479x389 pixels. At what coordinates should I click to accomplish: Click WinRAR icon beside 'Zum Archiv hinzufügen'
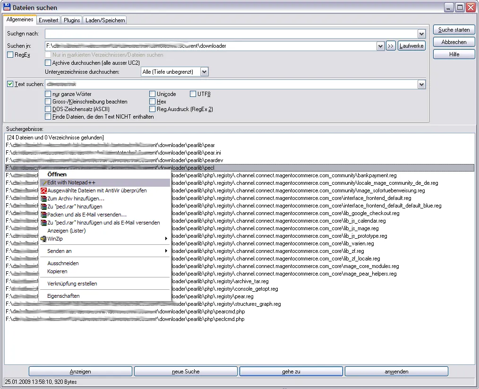pos(43,199)
